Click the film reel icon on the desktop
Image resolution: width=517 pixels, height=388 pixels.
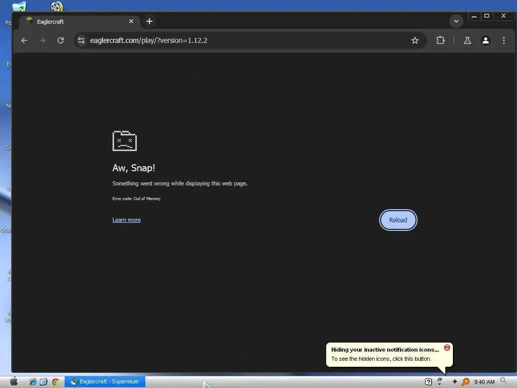[x=57, y=6]
